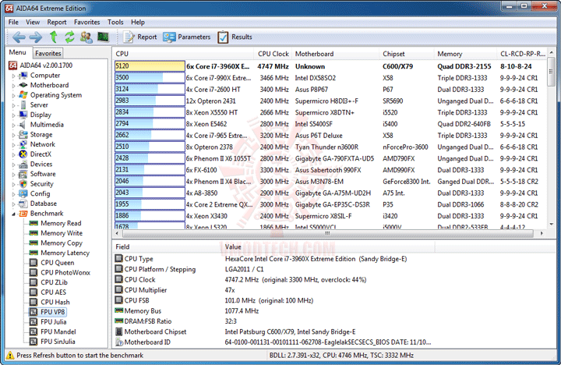The height and width of the screenshot is (365, 561).
Task: Select the Security shield icon in tree
Action: [x=23, y=184]
